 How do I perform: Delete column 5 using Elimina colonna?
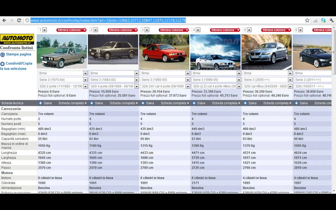(x=276, y=30)
